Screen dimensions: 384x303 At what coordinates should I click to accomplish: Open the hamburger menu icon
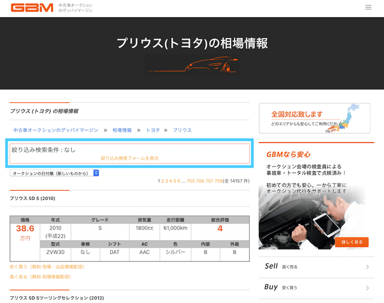[x=368, y=7]
